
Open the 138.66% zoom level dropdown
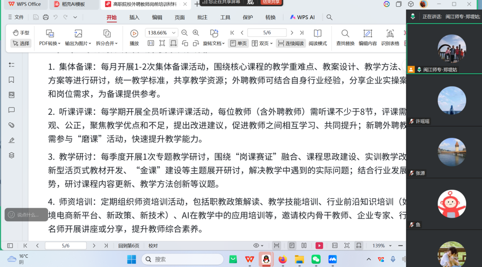click(x=174, y=33)
